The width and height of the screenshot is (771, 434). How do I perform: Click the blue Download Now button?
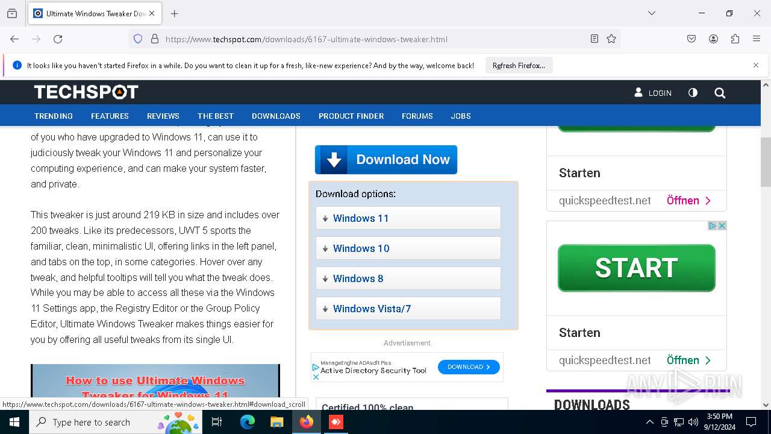(x=386, y=160)
